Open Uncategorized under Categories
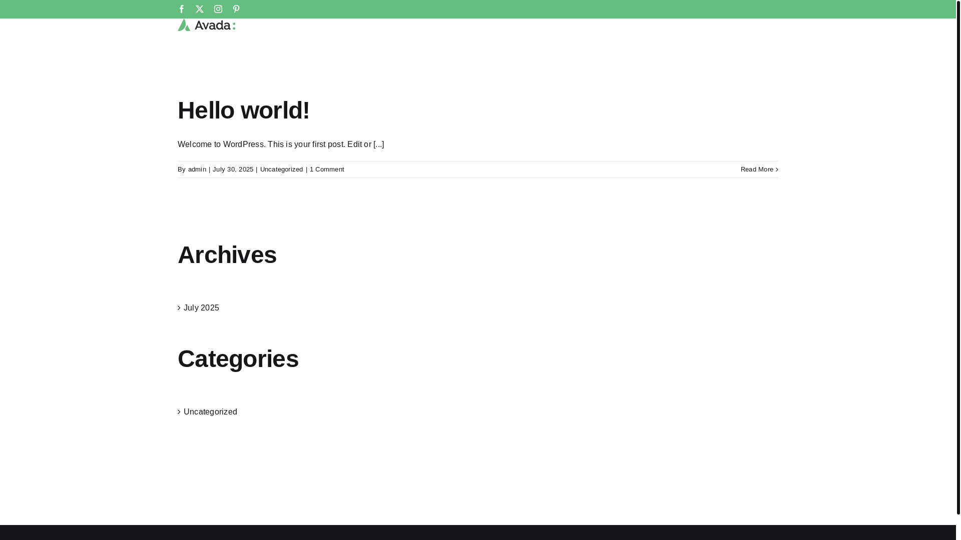This screenshot has width=961, height=540. pos(210,412)
